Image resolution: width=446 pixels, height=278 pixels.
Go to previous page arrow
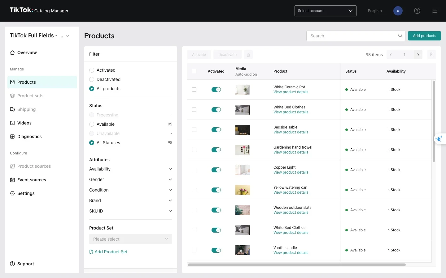391,55
